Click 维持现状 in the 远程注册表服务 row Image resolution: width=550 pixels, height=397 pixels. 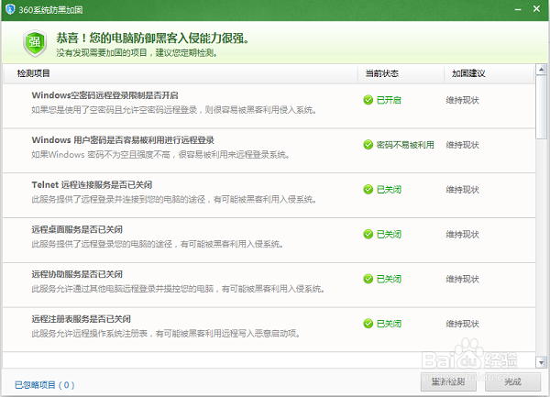click(x=462, y=324)
